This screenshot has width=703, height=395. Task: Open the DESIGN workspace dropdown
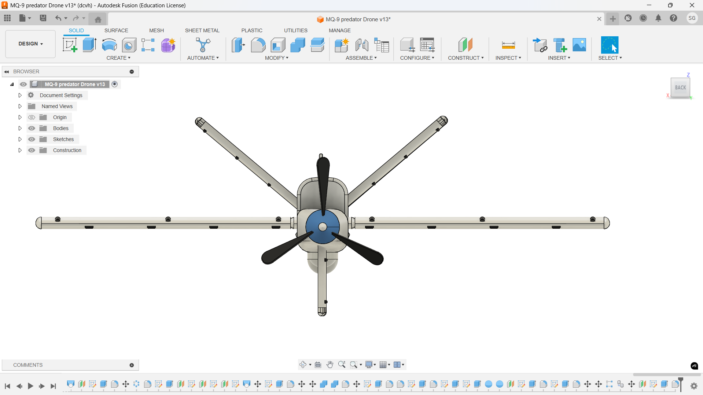(x=30, y=44)
